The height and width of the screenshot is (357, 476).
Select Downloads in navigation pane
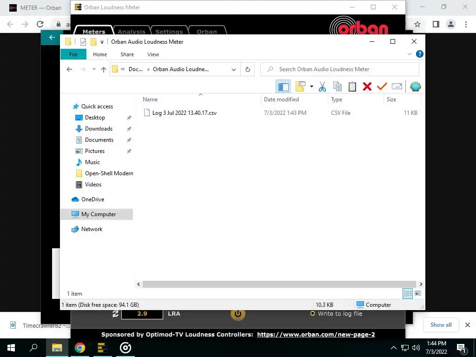99,129
